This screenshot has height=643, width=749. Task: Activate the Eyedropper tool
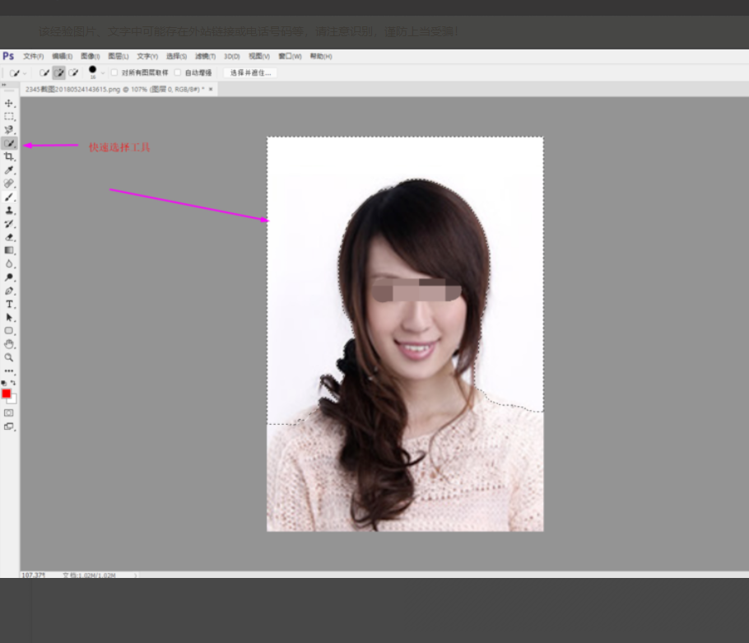click(9, 170)
